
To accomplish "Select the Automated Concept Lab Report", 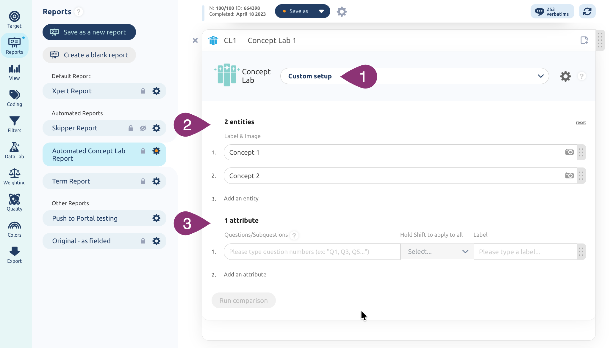I will click(x=104, y=155).
